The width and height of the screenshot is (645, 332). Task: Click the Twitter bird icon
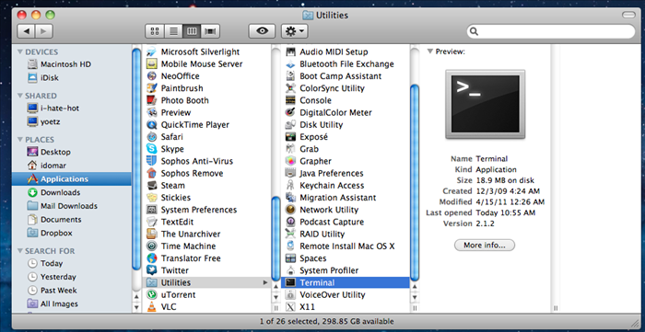[152, 270]
